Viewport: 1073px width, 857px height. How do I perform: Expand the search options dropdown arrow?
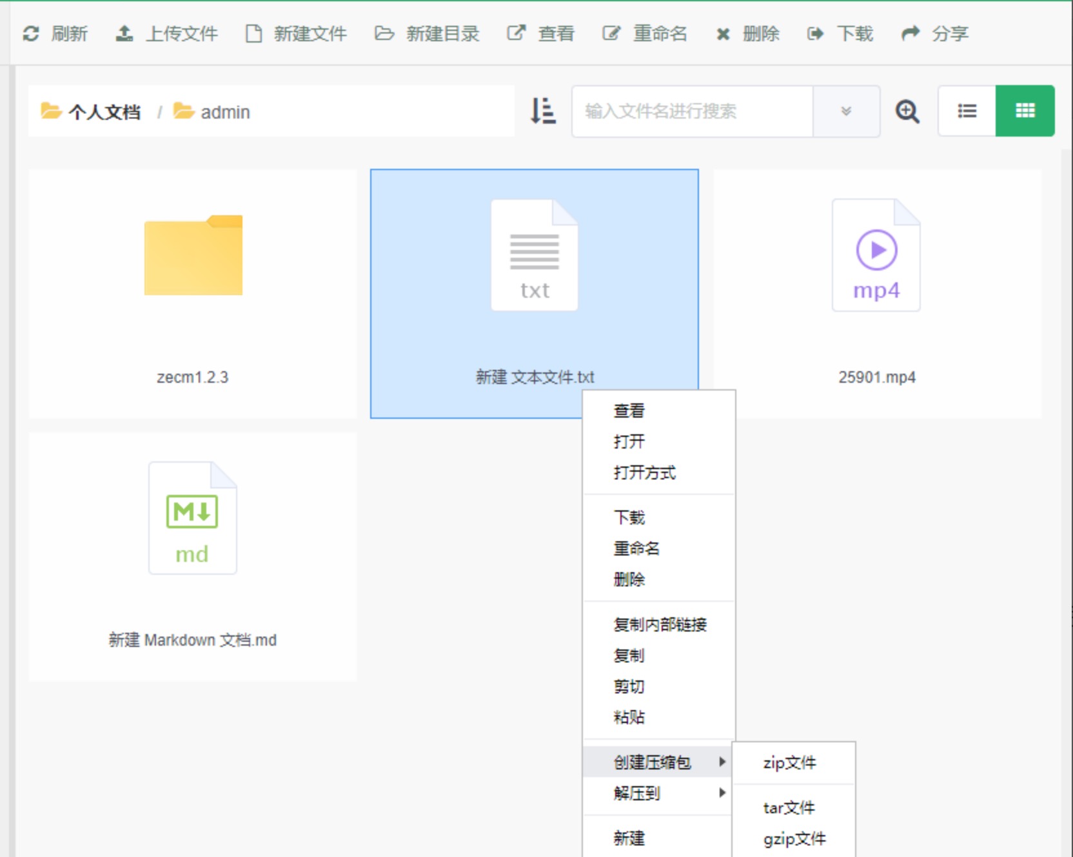(x=846, y=111)
